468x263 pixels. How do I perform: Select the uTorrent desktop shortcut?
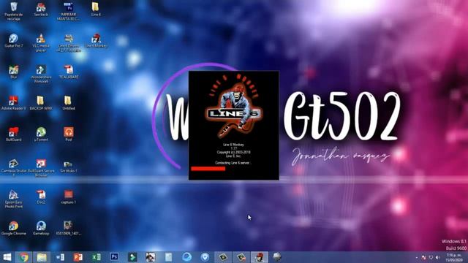coord(41,134)
